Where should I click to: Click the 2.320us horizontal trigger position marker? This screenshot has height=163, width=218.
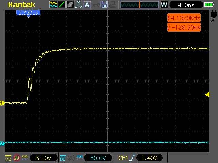28,13
